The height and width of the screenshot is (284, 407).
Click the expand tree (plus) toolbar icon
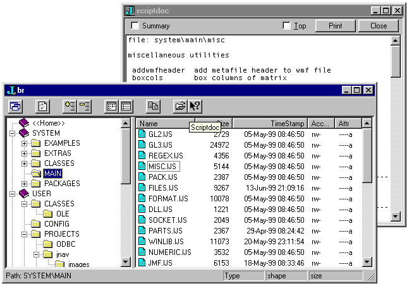click(x=70, y=107)
